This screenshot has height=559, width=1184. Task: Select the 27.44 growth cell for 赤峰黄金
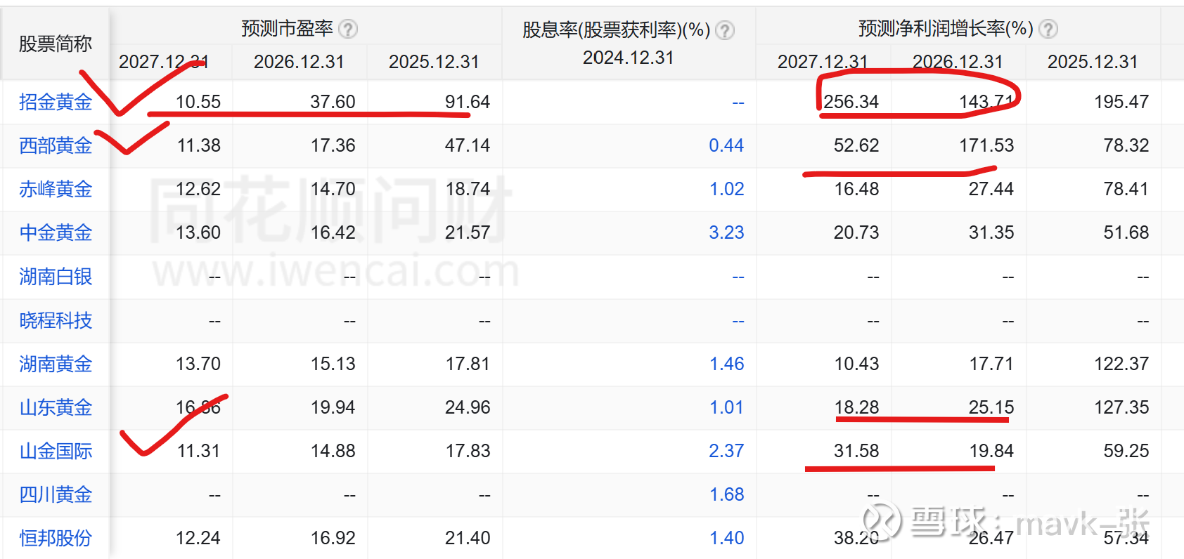(991, 189)
